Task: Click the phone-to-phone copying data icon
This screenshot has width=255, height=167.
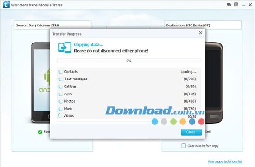Action: coord(65,47)
